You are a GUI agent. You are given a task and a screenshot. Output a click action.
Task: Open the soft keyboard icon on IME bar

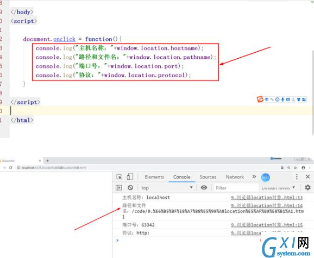288,99
